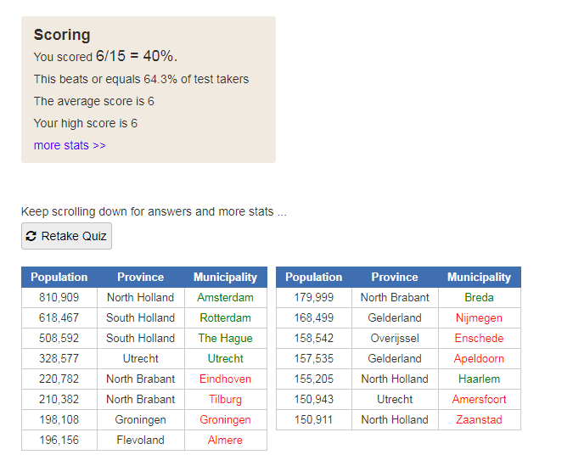The height and width of the screenshot is (466, 573).
Task: Click the Municipality header in left table
Action: (x=226, y=277)
